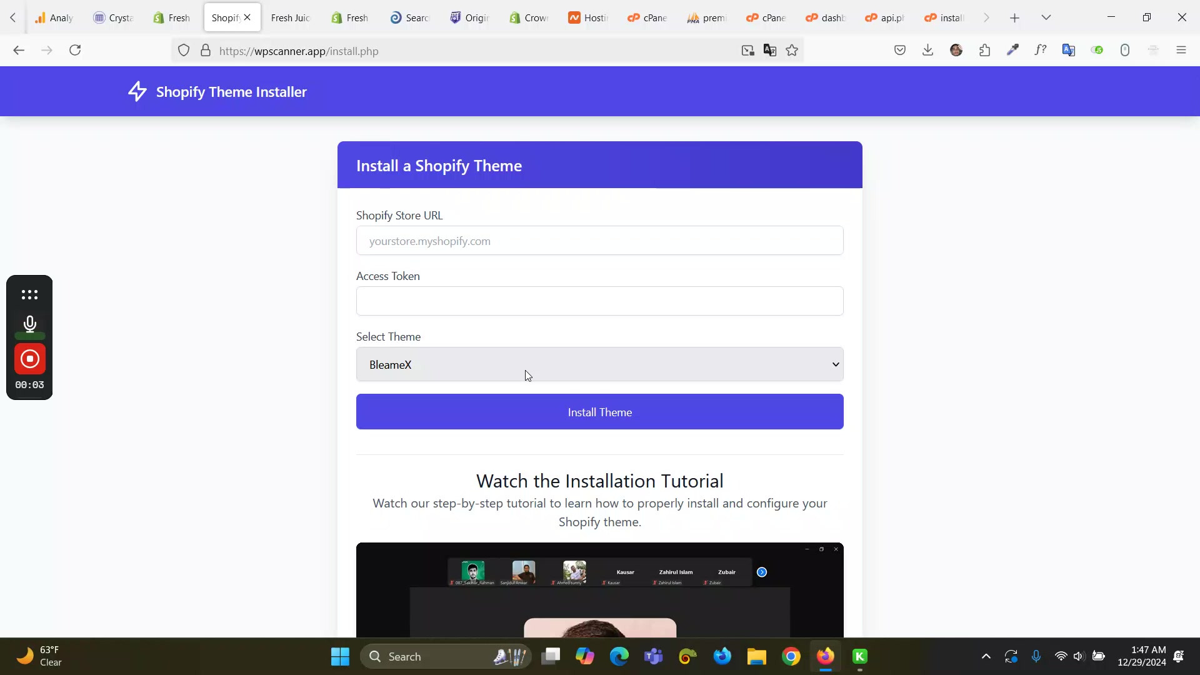This screenshot has width=1200, height=675.
Task: Open the tracking protection shield icon
Action: 184,51
